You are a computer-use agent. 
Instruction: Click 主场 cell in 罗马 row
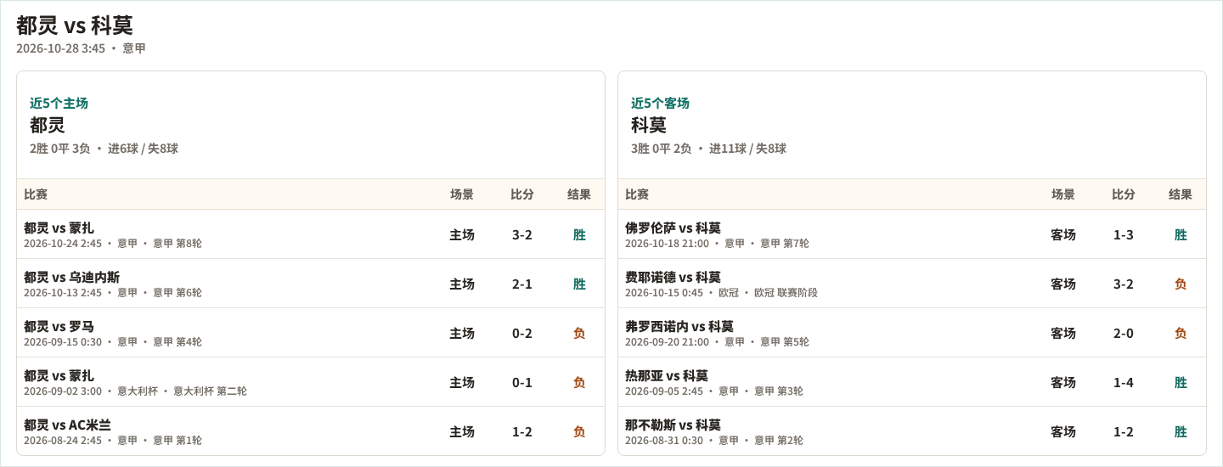tap(462, 333)
